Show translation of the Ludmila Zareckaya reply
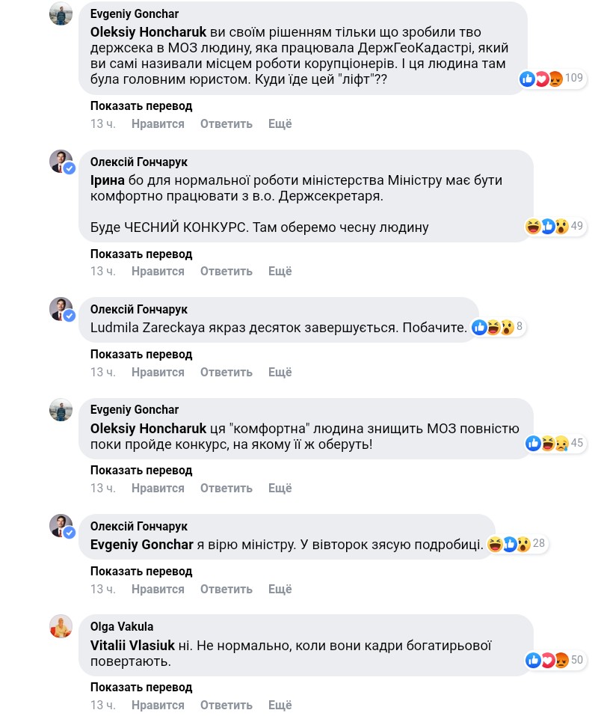This screenshot has height=716, width=598. point(141,354)
